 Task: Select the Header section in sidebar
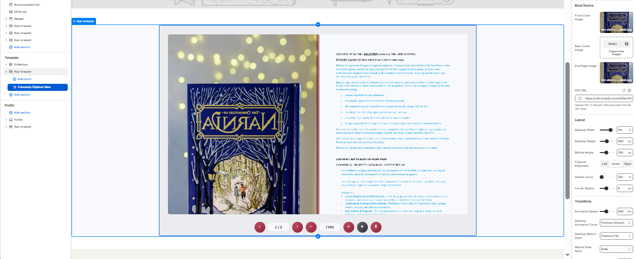pos(19,19)
